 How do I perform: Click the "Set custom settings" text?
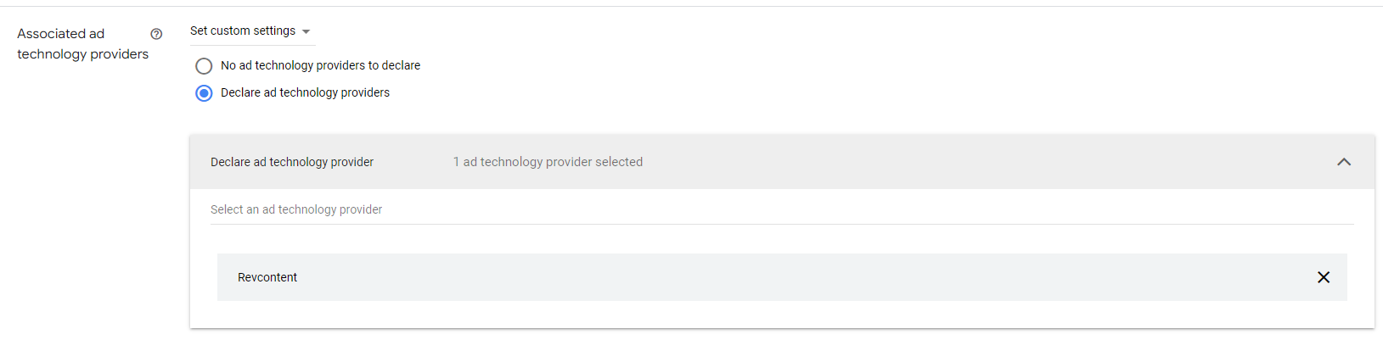(243, 31)
